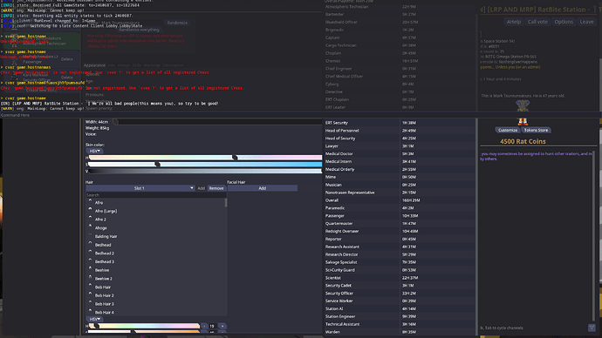Click the Head of Security playtime row
The image size is (602, 338).
tap(400, 139)
